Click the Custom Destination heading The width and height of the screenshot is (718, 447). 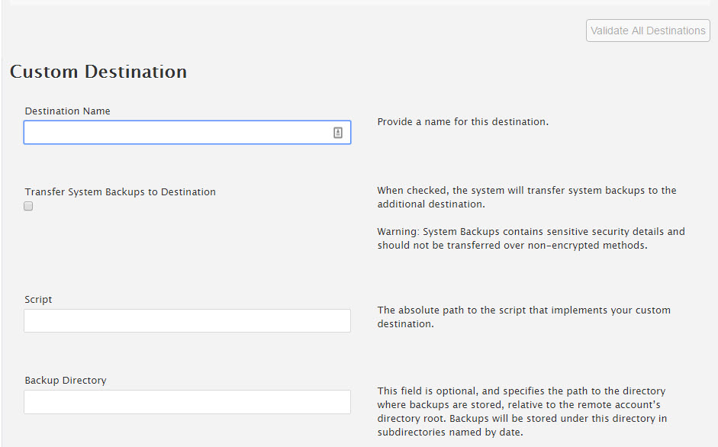point(98,72)
